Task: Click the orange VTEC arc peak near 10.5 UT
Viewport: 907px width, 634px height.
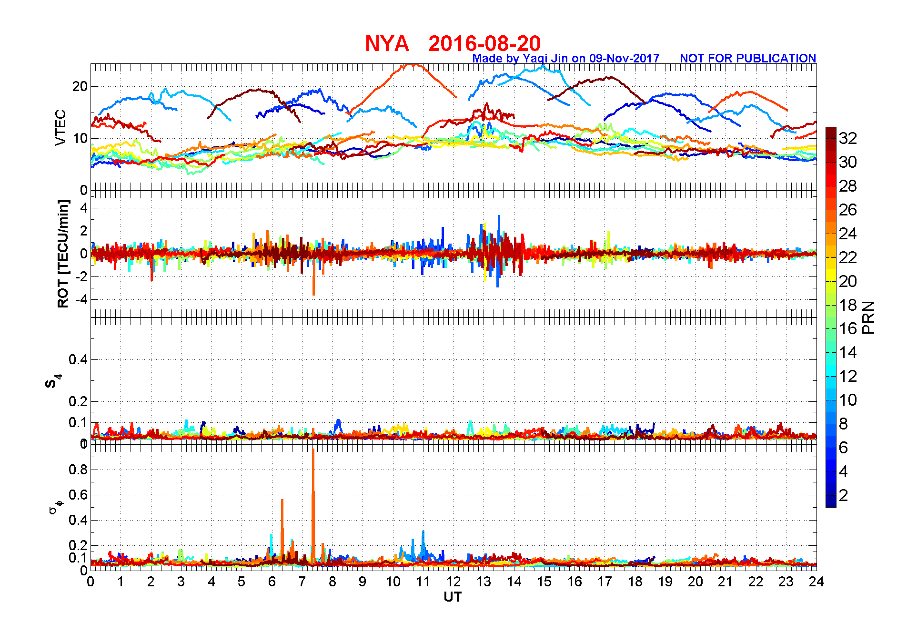Action: coord(410,66)
